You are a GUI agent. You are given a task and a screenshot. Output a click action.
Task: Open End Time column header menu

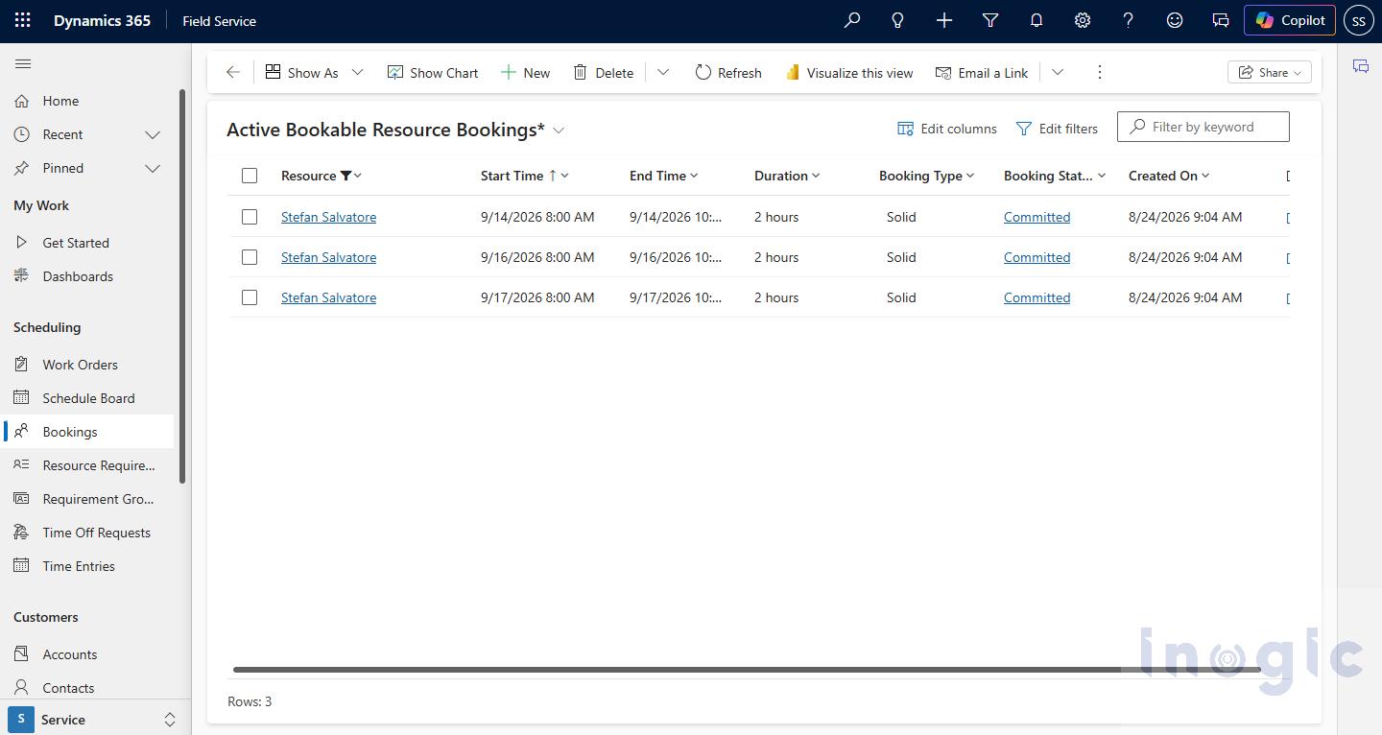coord(663,176)
